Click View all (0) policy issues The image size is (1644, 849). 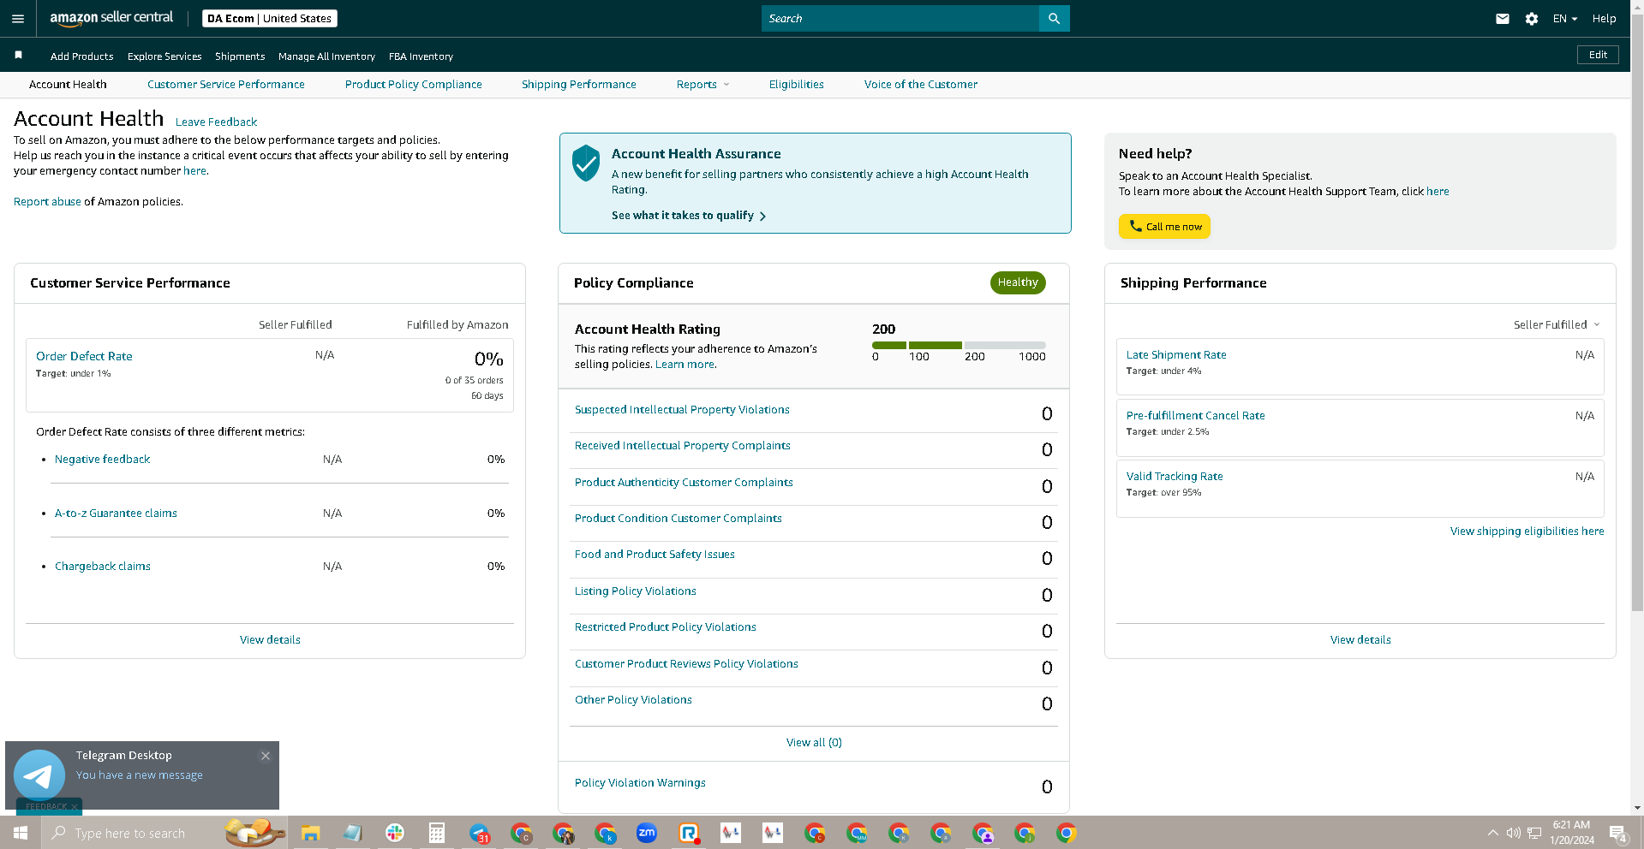[814, 742]
